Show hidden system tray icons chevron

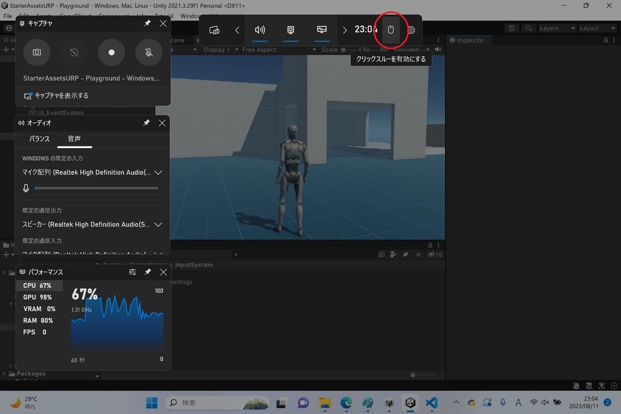[x=456, y=402]
